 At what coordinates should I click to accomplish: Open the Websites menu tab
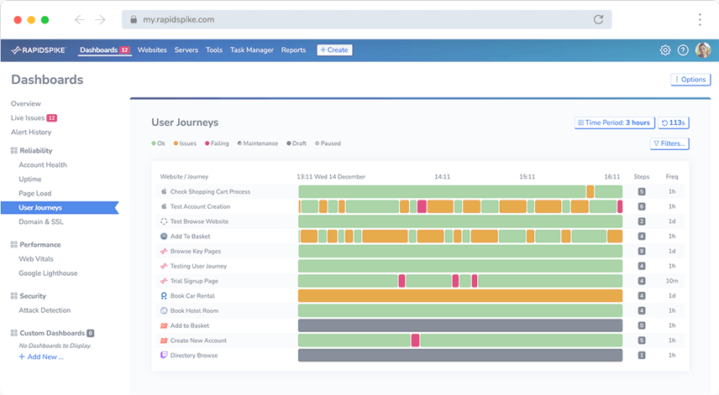click(x=152, y=49)
